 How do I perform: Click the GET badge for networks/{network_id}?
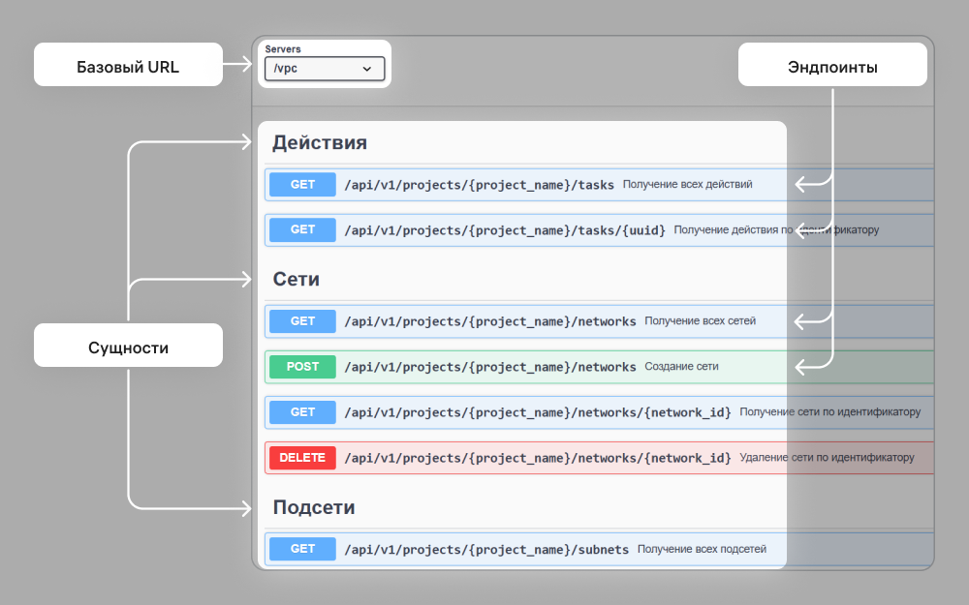point(302,412)
